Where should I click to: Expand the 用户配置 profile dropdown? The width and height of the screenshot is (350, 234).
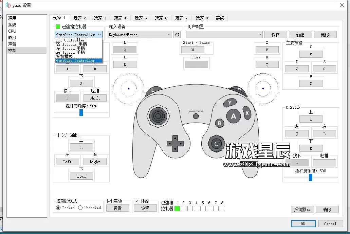pyautogui.click(x=224, y=35)
